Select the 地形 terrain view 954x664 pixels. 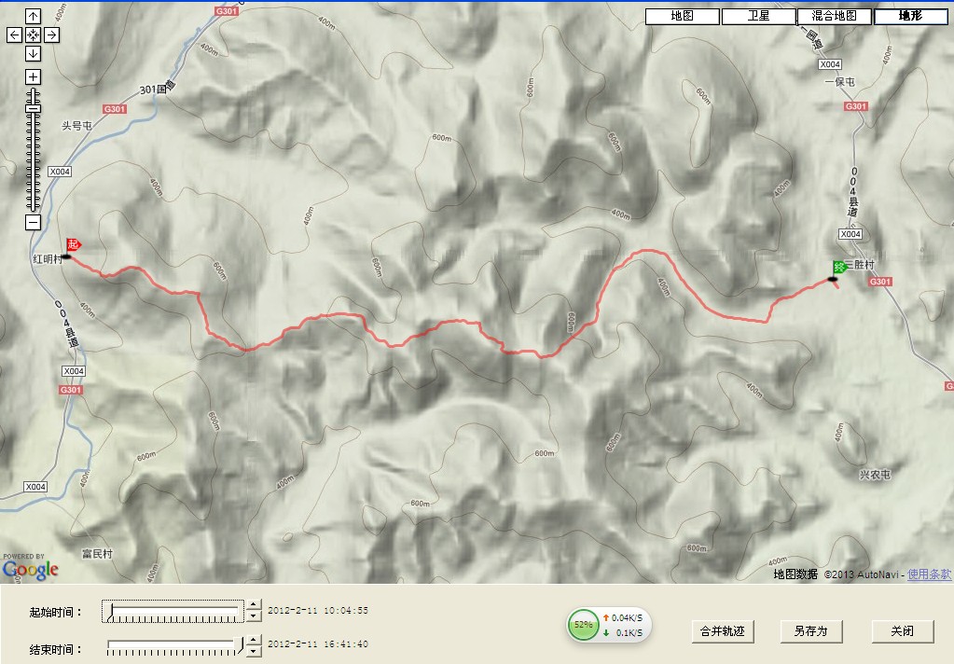pos(909,17)
